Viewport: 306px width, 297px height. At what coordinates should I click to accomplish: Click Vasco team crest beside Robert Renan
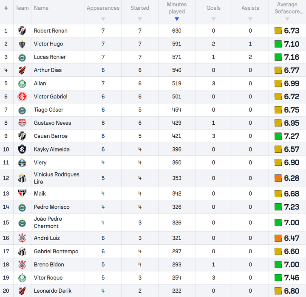22,31
